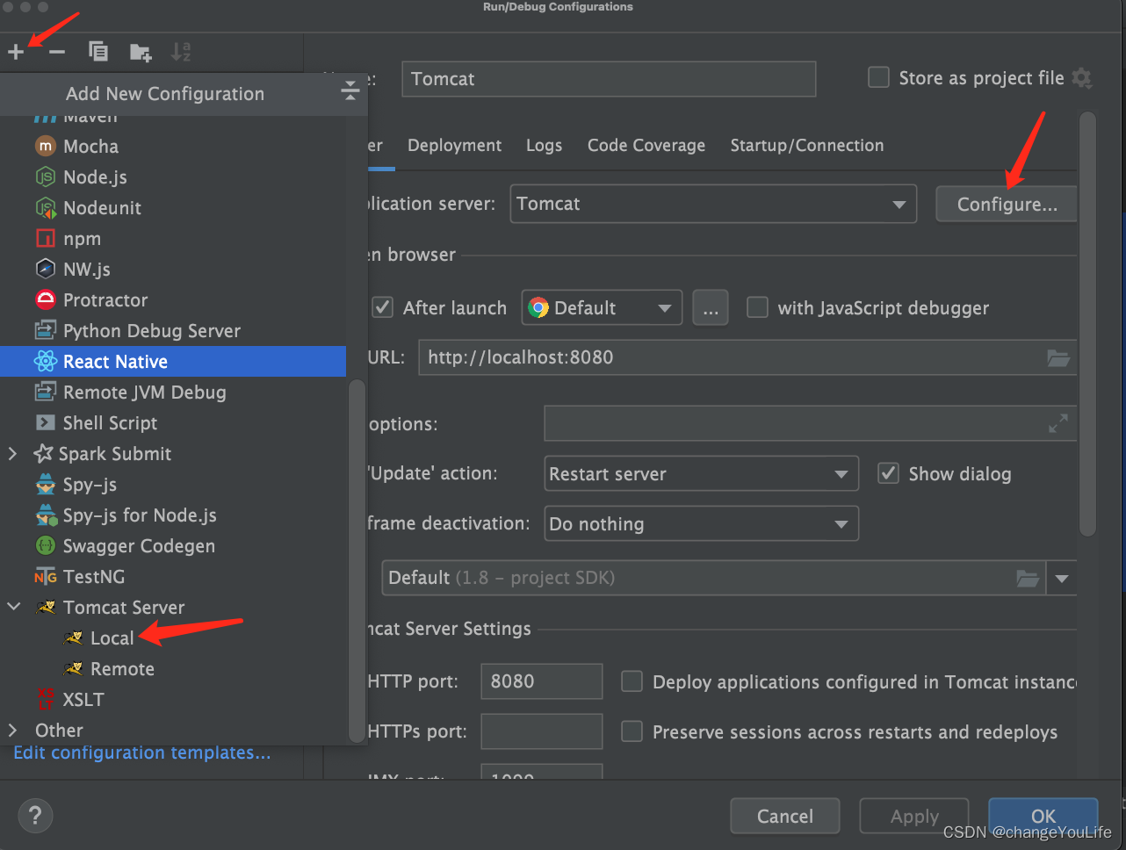Switch to the Logs tab

[544, 145]
